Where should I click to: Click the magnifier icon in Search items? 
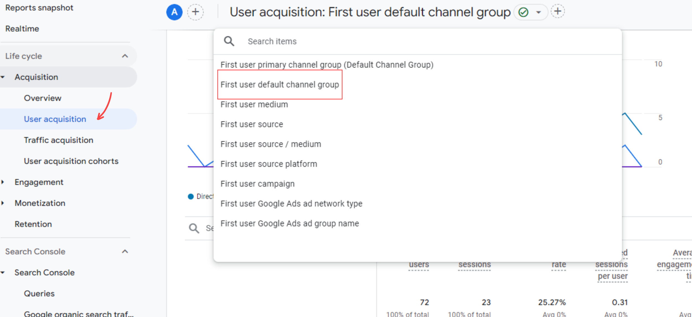pos(229,41)
